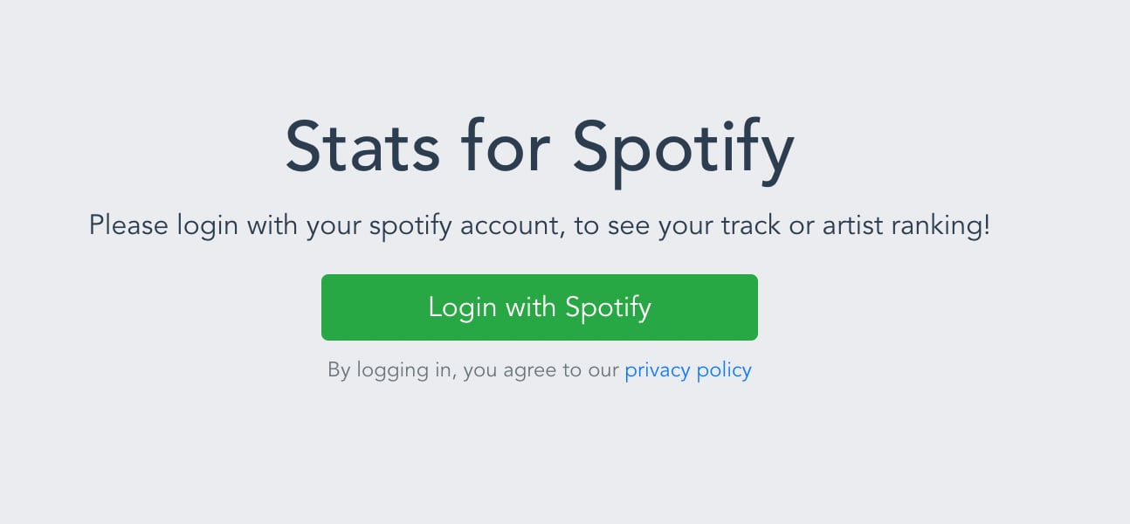Image resolution: width=1130 pixels, height=524 pixels.
Task: Click the word 'Stats' in the title
Action: pyautogui.click(x=362, y=147)
